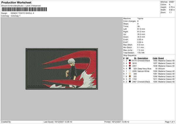The image size is (176, 124).
Task: Click the Natural White description text
Action: click(x=143, y=71)
